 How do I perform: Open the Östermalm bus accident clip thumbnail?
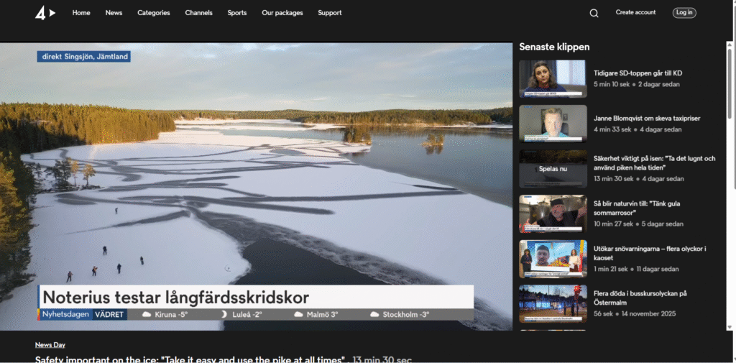click(x=553, y=304)
